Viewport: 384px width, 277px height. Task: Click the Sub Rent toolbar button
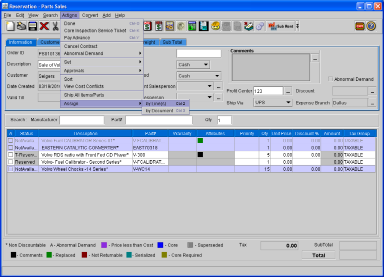pos(280,26)
